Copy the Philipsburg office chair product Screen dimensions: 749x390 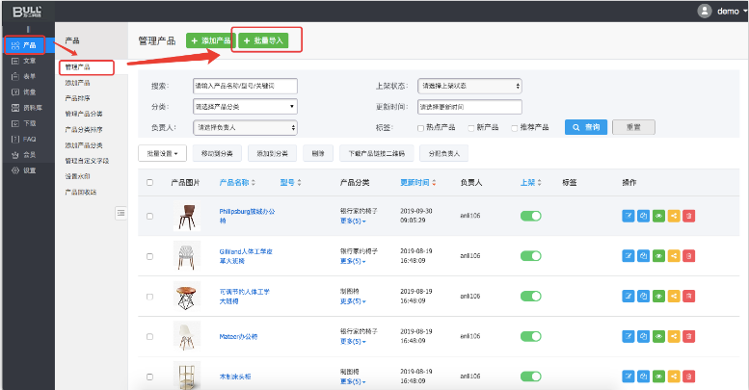pos(643,216)
